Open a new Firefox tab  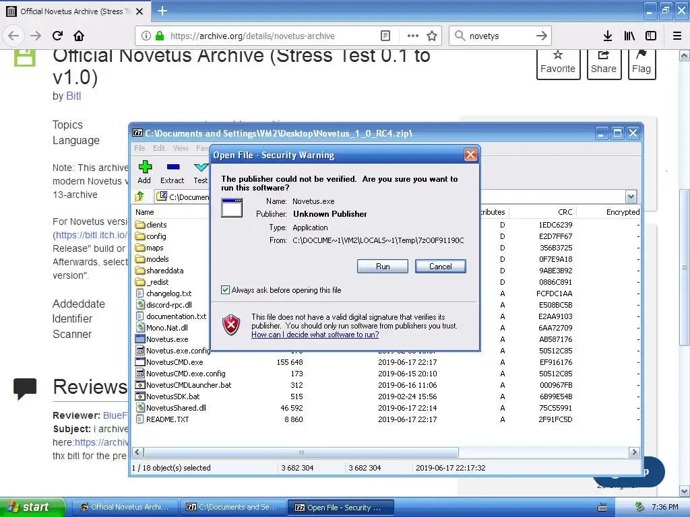162,11
